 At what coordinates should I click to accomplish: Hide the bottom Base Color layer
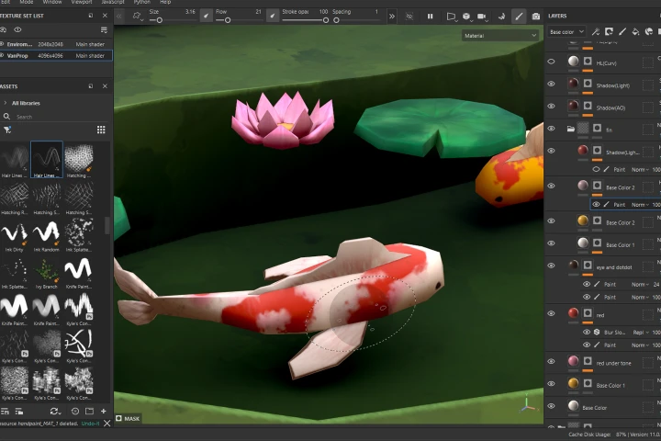551,406
